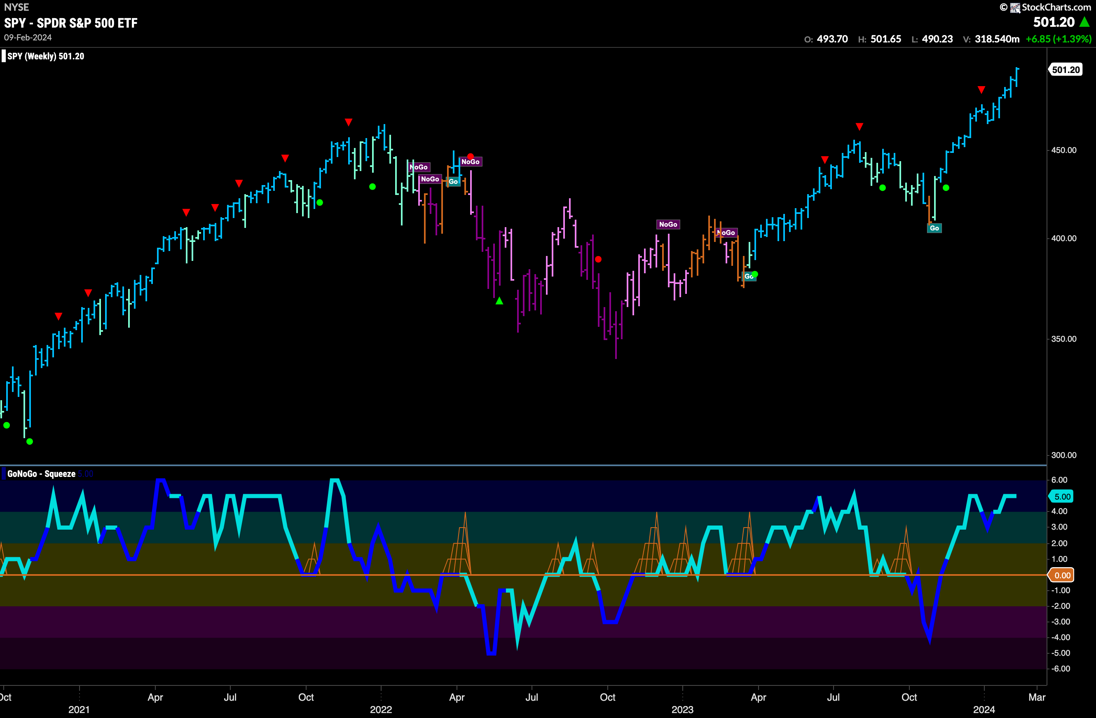The image size is (1096, 718).
Task: Click the red circle marker near September 2022
Action: [598, 259]
